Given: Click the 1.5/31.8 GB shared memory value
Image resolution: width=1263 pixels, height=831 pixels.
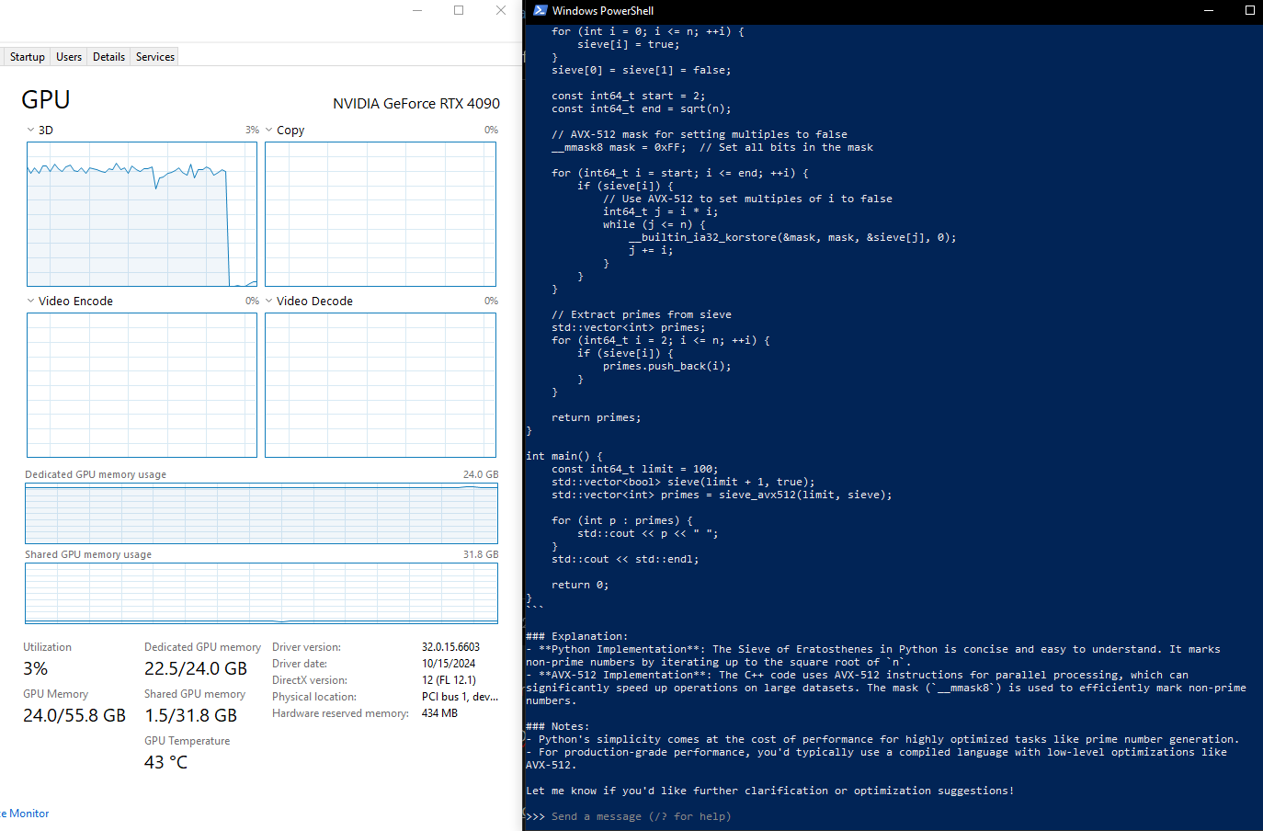Looking at the screenshot, I should (x=190, y=715).
